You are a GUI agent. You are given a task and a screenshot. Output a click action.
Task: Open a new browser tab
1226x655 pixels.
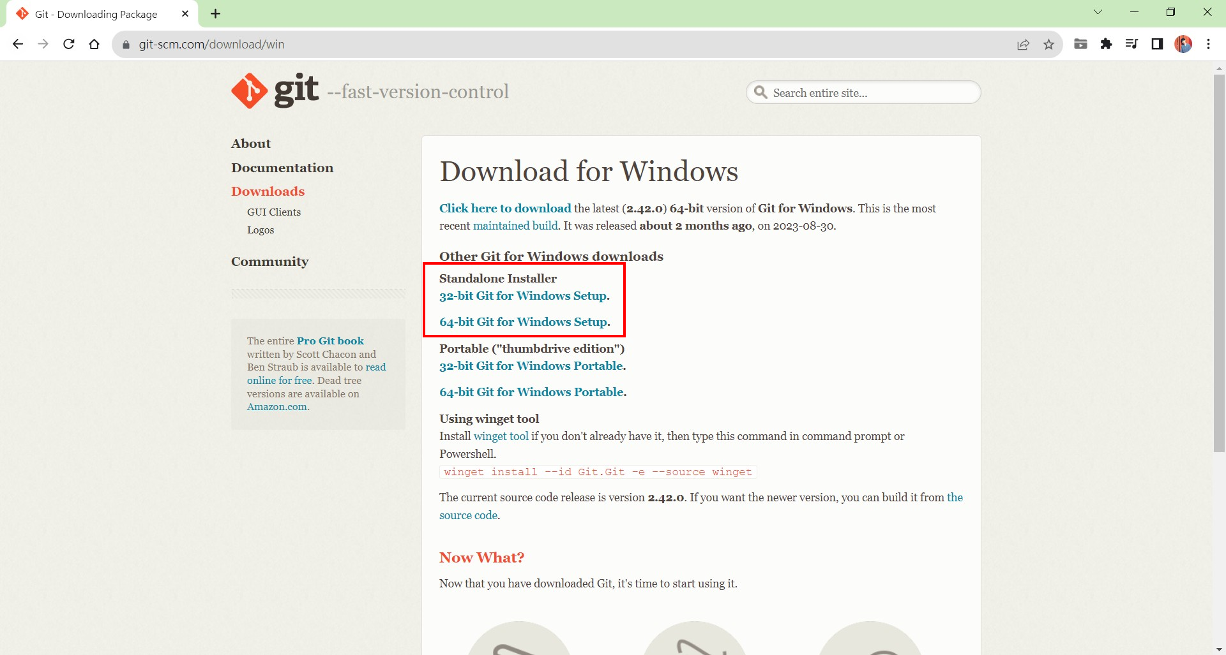coord(216,13)
